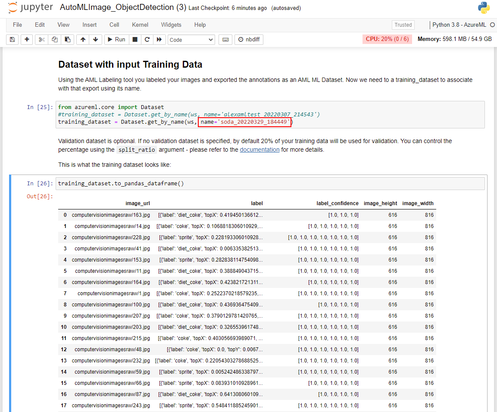
Task: Cut selected cells with scissors icon
Action: (x=41, y=40)
